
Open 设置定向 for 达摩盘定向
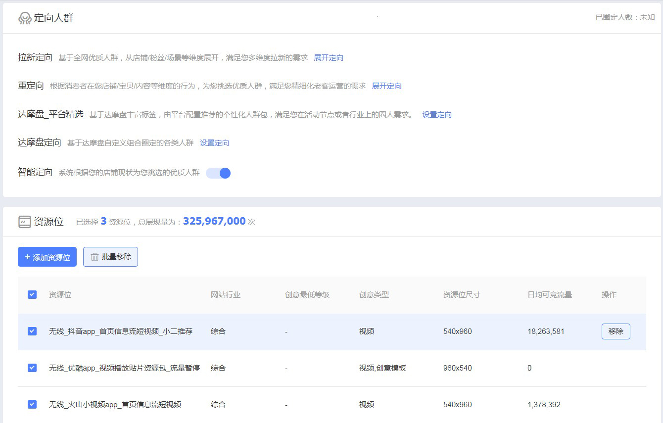click(214, 142)
